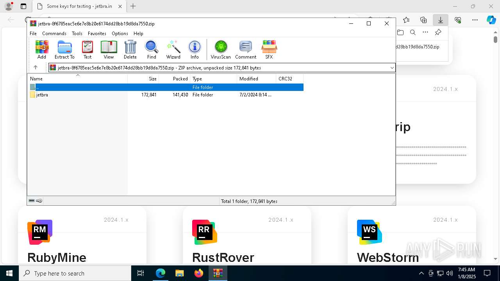Open Edge Collections icon
This screenshot has height=281, width=500.
click(423, 20)
